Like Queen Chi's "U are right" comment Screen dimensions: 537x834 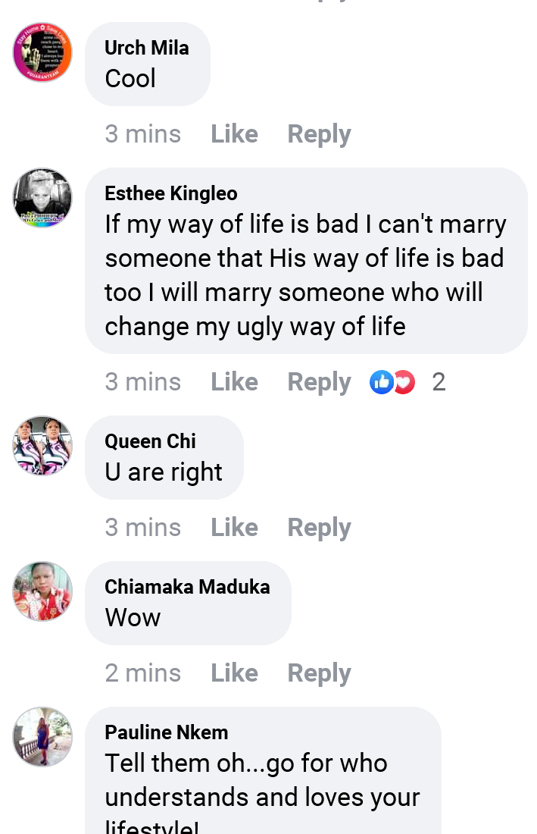coord(234,528)
